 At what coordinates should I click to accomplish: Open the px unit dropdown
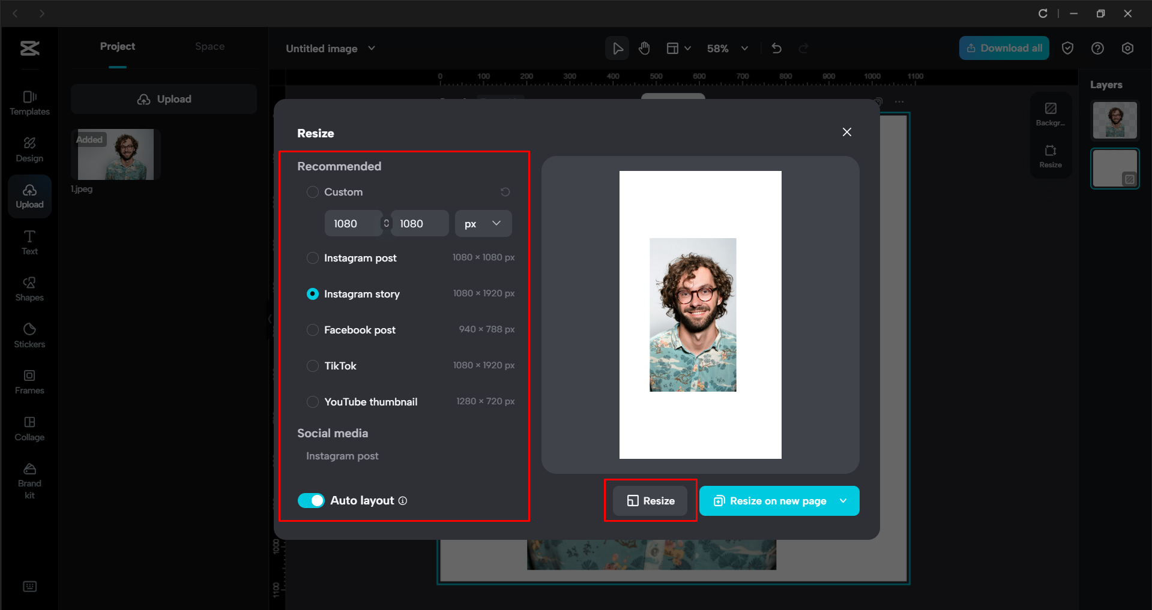483,223
